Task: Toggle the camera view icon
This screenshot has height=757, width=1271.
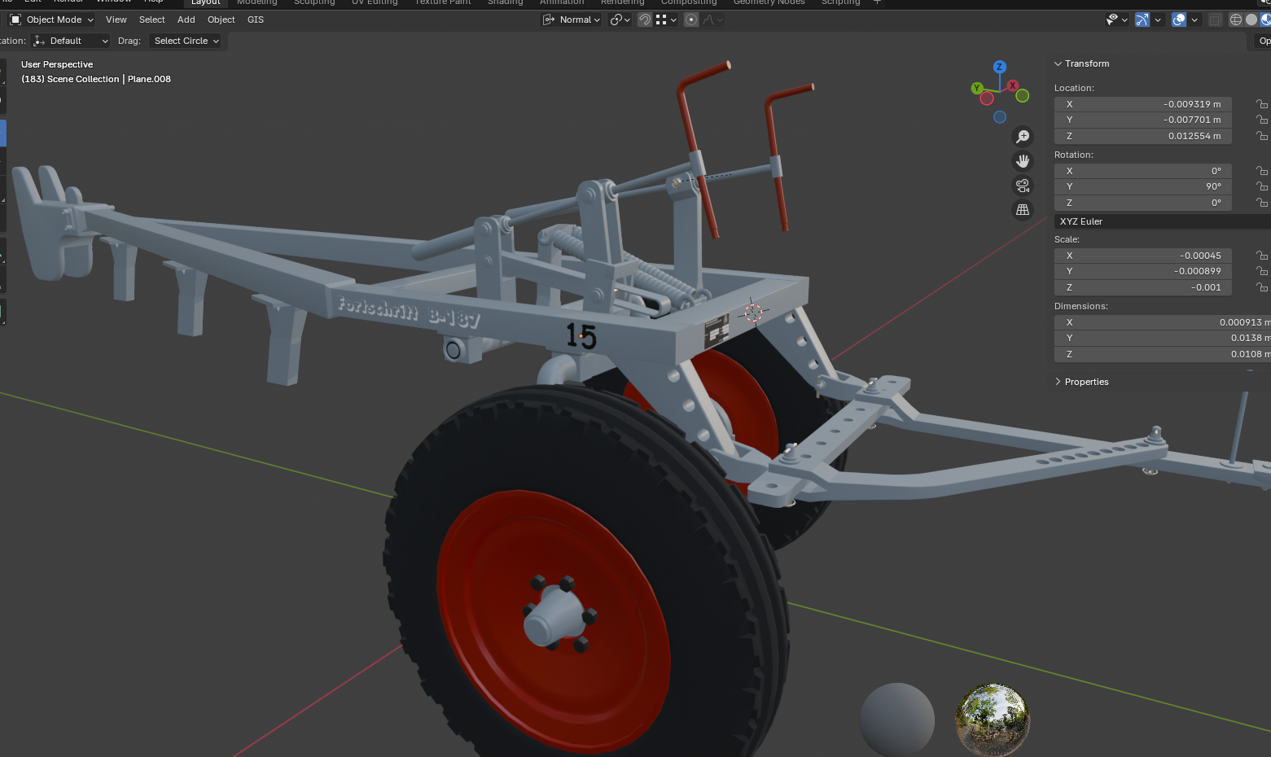Action: [1023, 186]
